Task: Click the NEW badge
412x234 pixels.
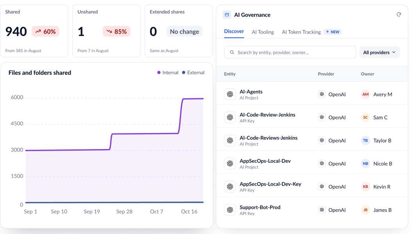Action: click(333, 32)
